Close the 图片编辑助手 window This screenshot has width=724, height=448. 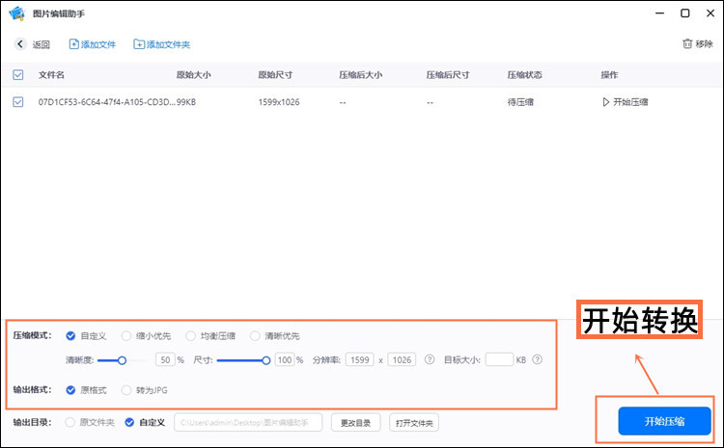710,13
